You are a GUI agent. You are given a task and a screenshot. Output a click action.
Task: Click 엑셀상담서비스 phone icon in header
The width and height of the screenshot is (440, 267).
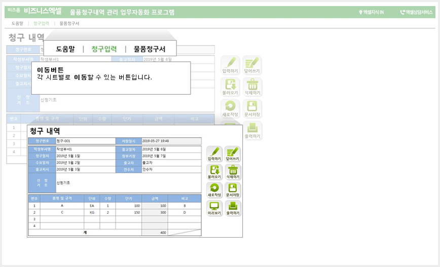402,12
